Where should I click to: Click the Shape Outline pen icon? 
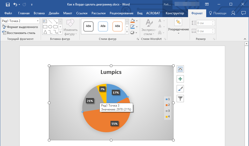tap(133, 27)
